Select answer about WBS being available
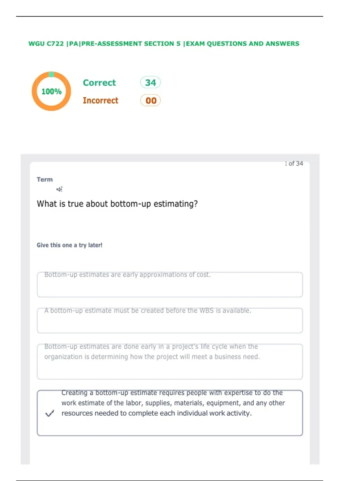 point(170,321)
